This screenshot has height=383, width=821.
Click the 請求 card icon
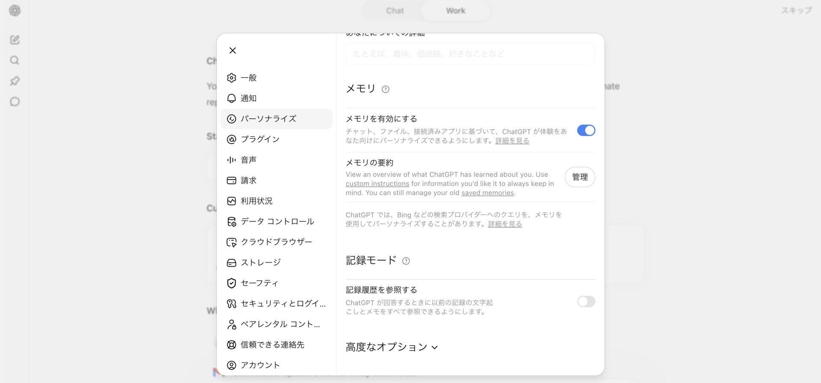[x=231, y=180]
